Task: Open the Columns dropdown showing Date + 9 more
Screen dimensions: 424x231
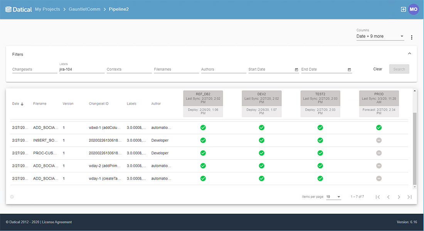Action: point(380,36)
